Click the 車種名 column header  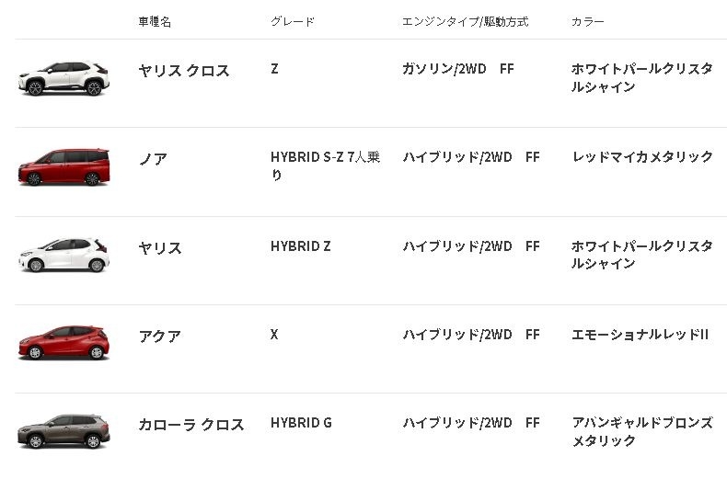(x=155, y=22)
